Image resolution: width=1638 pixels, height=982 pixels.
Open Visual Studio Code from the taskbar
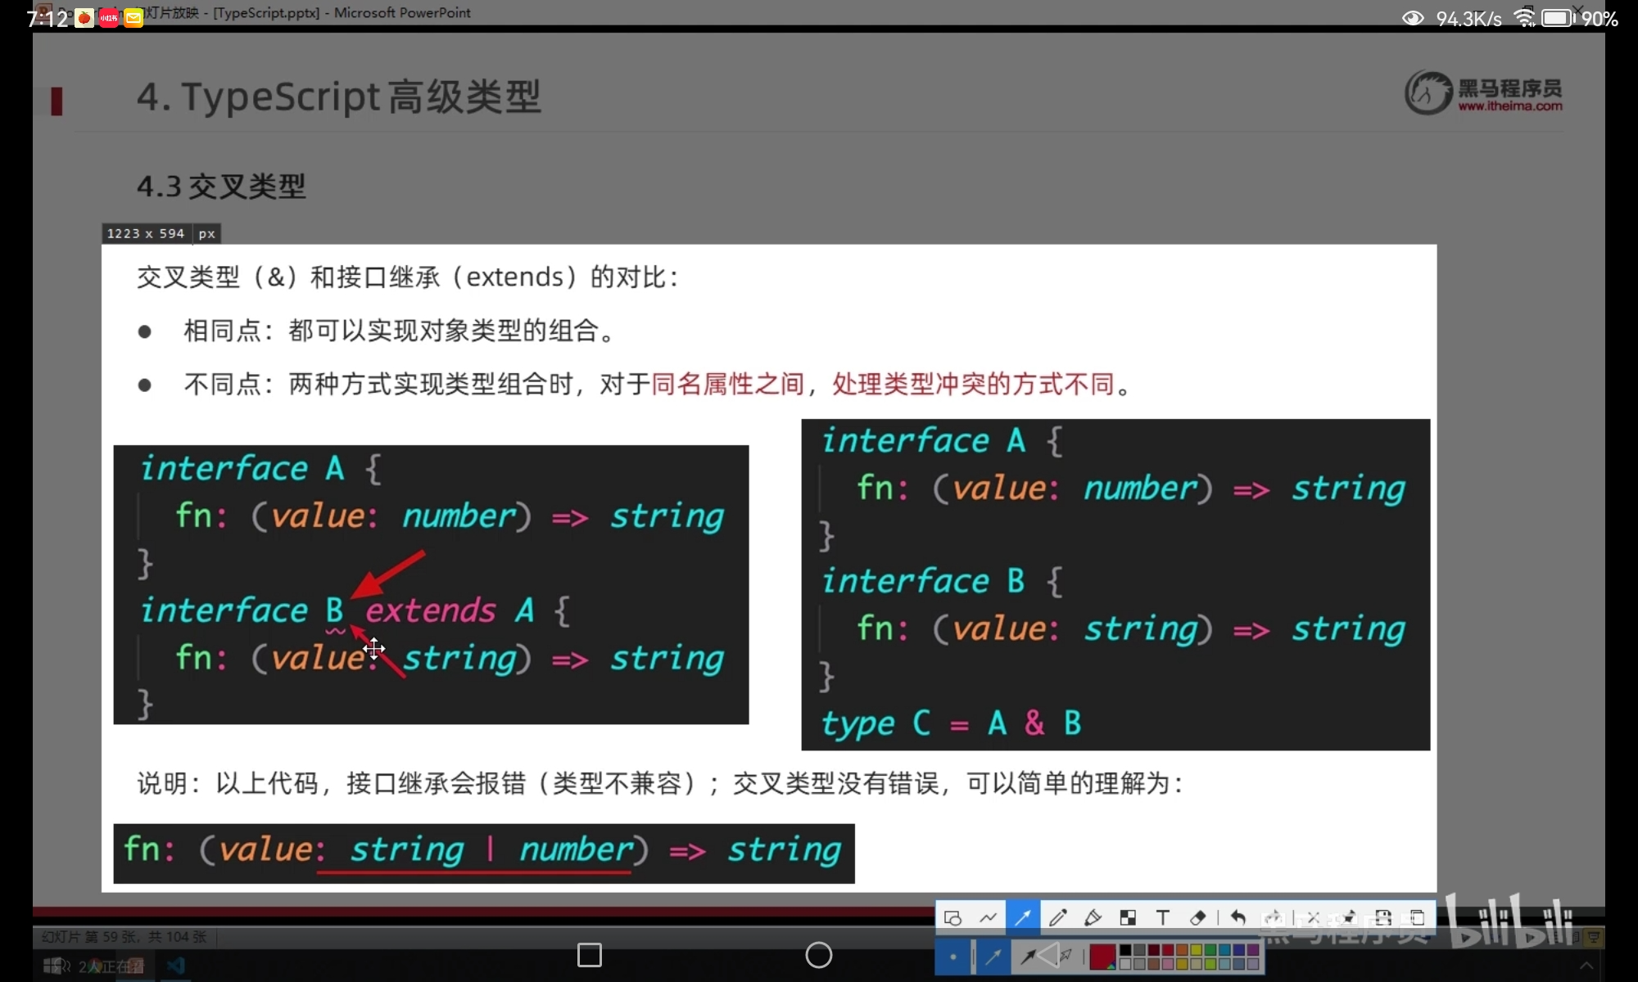click(x=175, y=966)
